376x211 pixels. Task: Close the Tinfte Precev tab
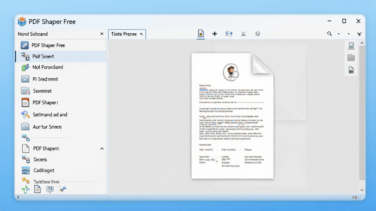pos(141,34)
